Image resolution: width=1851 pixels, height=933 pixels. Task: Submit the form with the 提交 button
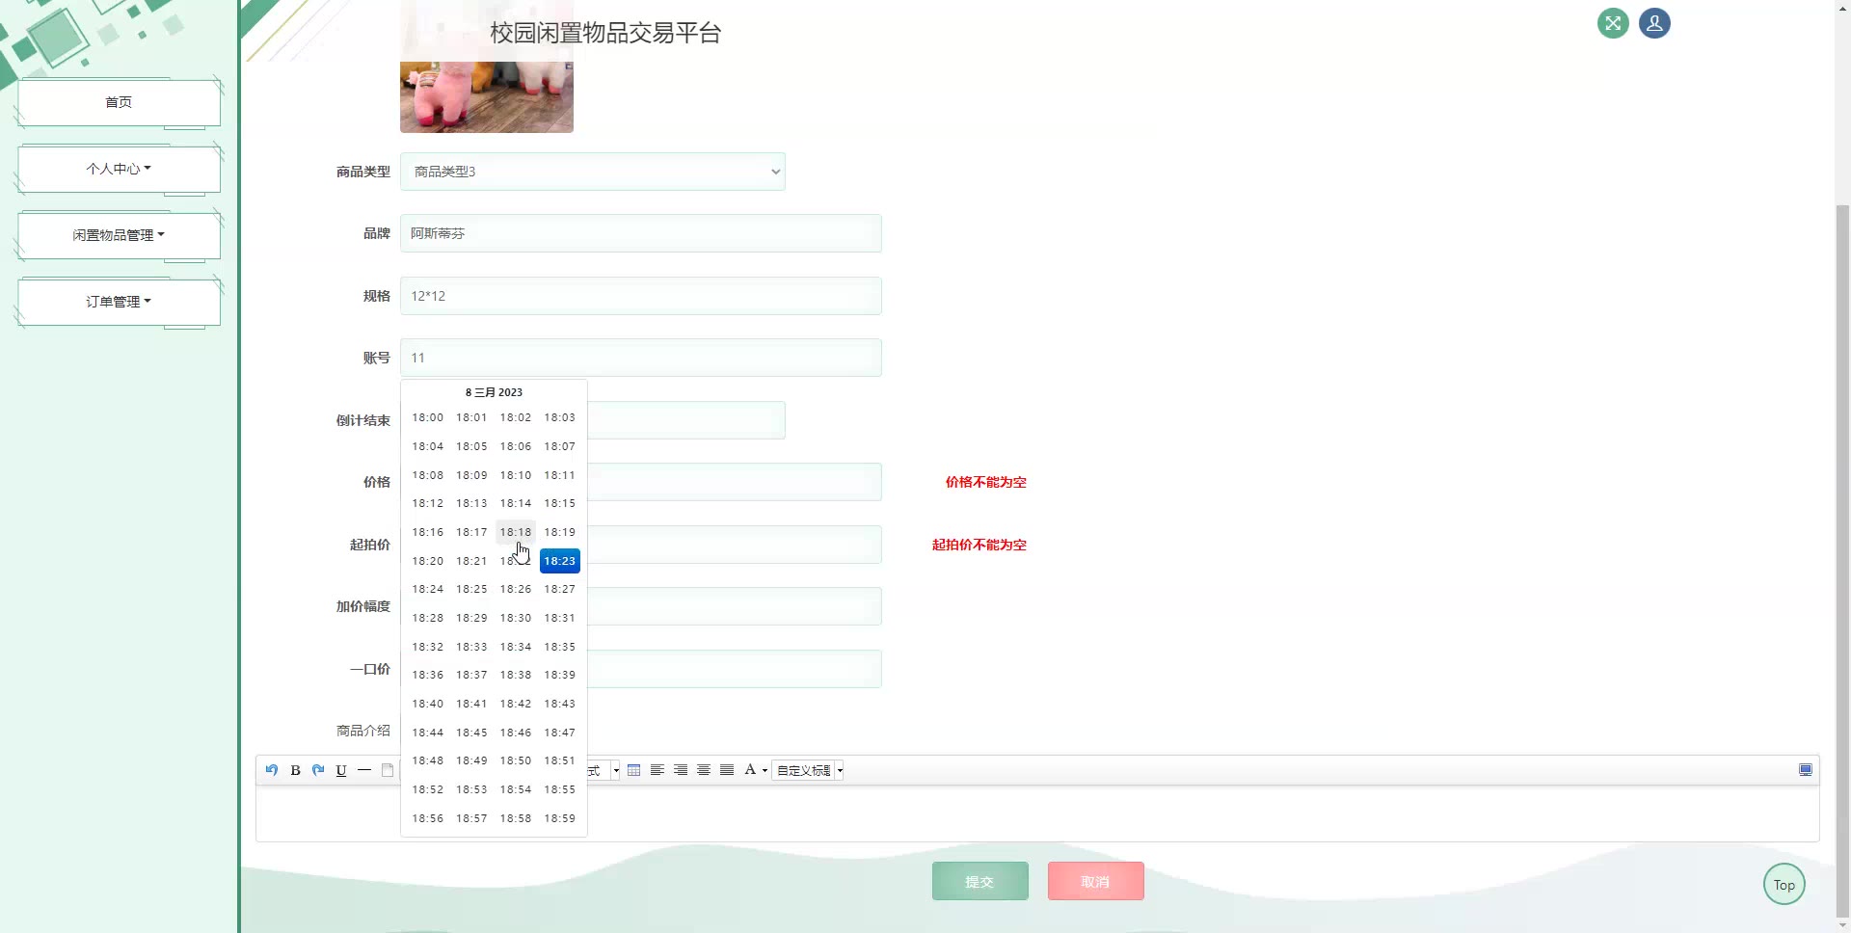[980, 881]
